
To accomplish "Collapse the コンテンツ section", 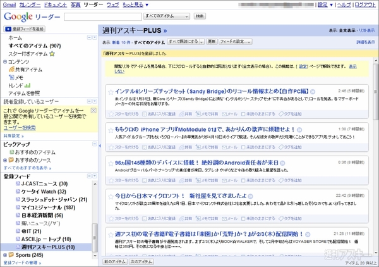I will tap(5, 62).
